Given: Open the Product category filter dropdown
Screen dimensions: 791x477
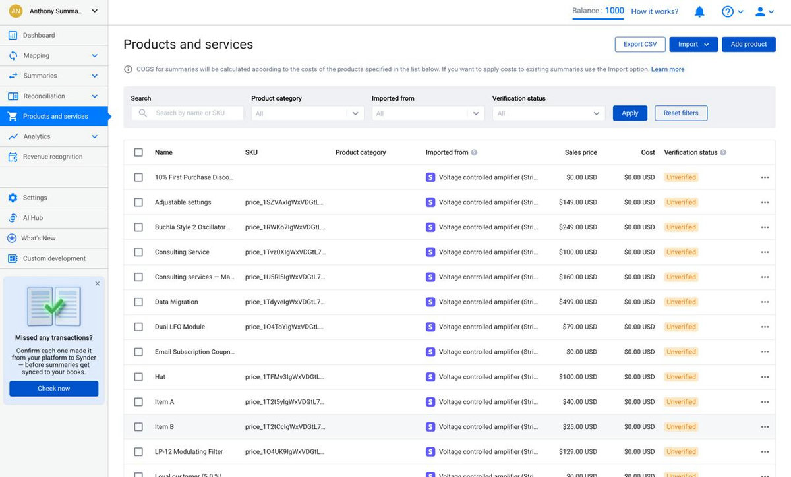Looking at the screenshot, I should (x=308, y=113).
